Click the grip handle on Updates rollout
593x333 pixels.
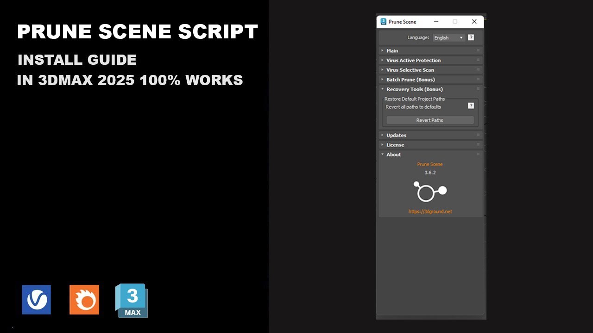[x=478, y=135]
